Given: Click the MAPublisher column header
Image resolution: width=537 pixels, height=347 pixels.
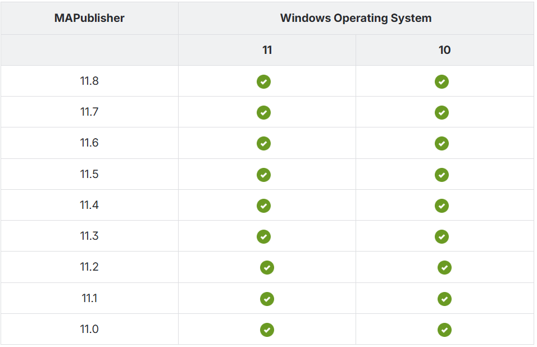Looking at the screenshot, I should pyautogui.click(x=89, y=18).
